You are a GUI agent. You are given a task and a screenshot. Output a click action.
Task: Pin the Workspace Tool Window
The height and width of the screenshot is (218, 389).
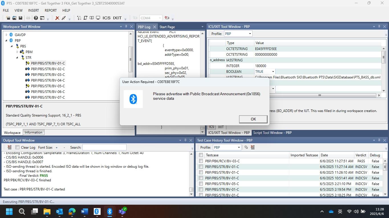point(126,26)
